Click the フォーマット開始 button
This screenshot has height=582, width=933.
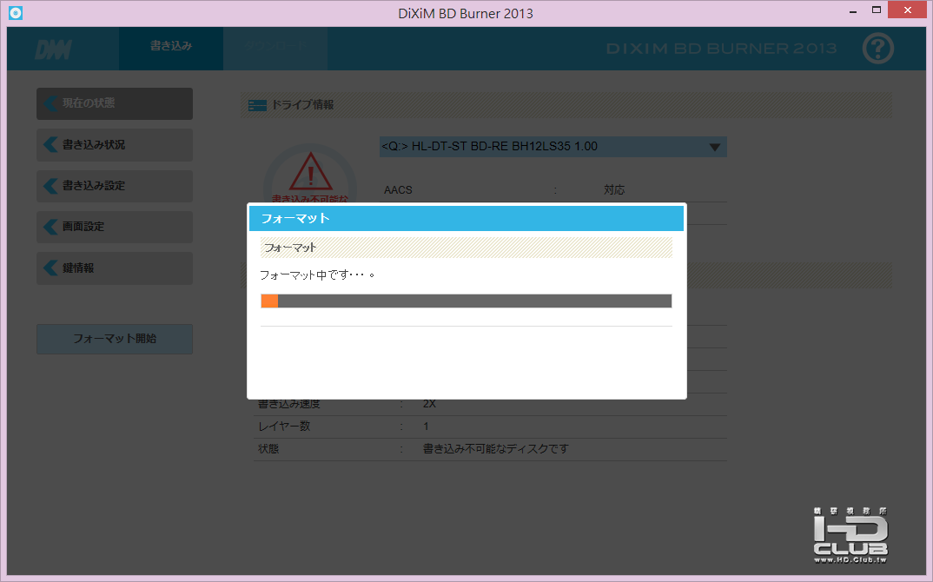pyautogui.click(x=115, y=339)
